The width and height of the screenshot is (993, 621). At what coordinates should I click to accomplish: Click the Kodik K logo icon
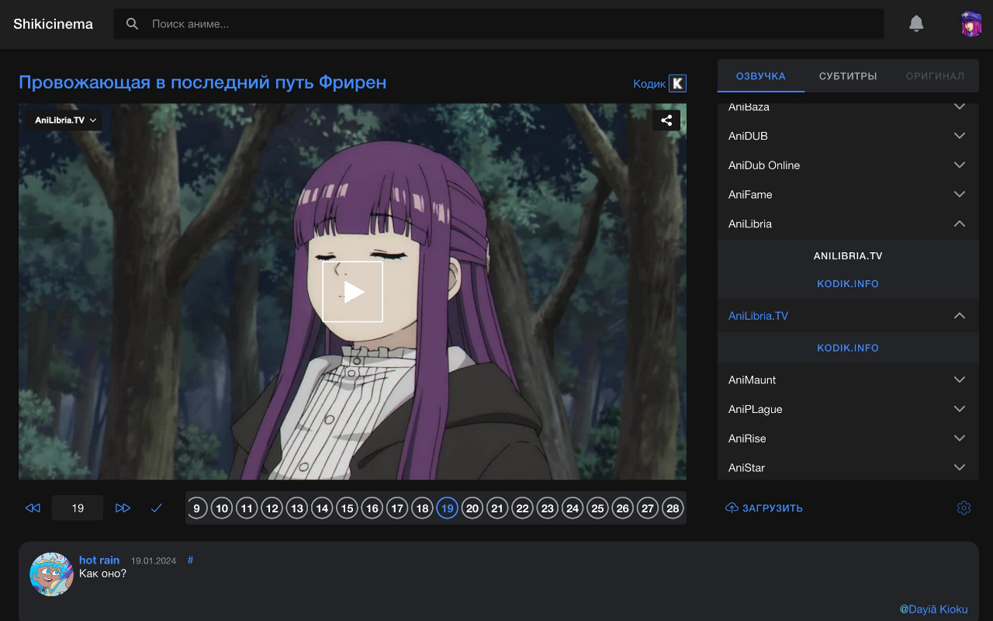tap(678, 83)
